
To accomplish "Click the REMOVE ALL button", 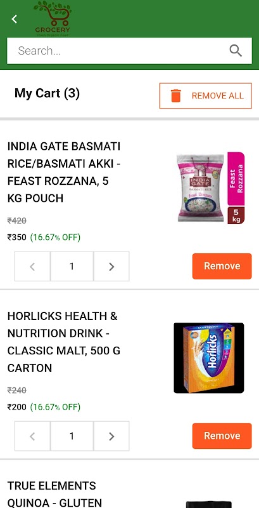I will [x=205, y=96].
